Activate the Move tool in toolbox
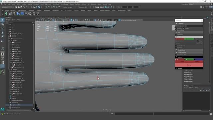Image resolution: width=213 pixels, height=120 pixels. [x=2, y=32]
